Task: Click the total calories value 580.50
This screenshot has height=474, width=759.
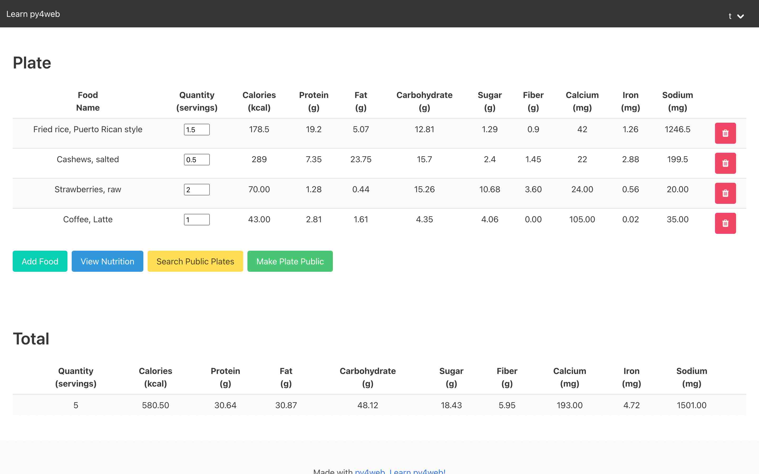Action: tap(155, 405)
